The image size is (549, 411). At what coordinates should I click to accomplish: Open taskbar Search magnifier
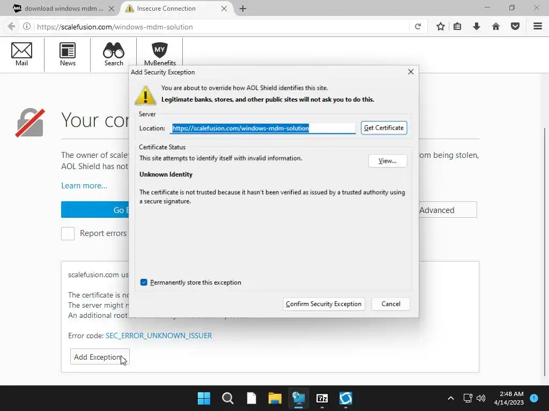(x=227, y=398)
